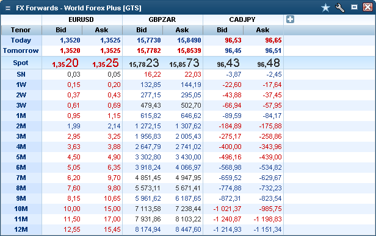Click CADJPY Today bid value 96,53
The image size is (376, 236).
tap(233, 40)
